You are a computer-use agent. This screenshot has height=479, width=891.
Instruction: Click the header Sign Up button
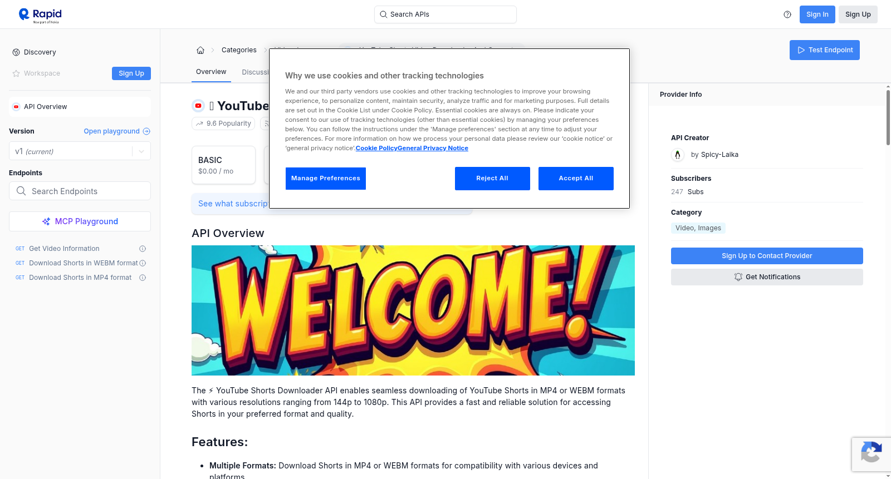pos(858,14)
